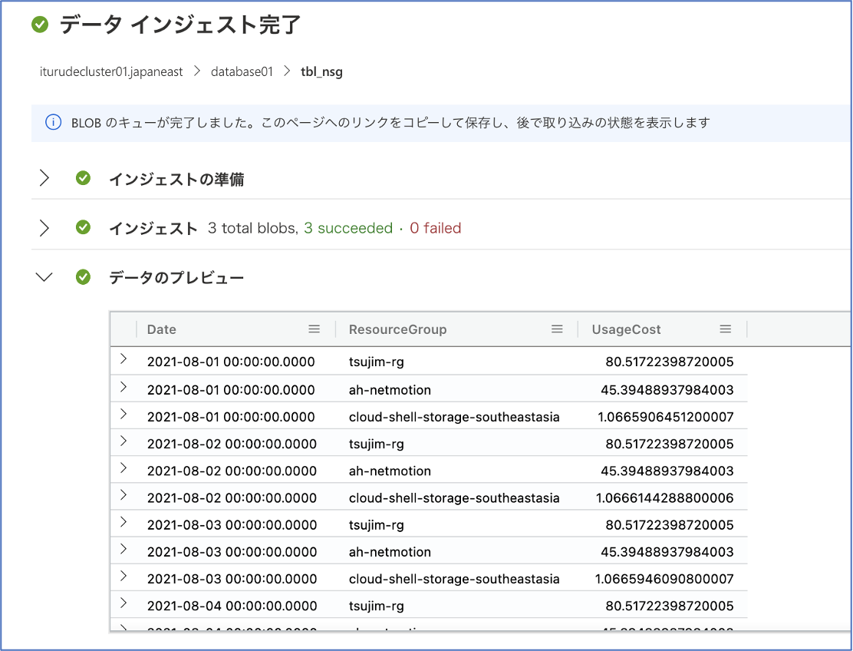Expand the インジェストの準備 section
The image size is (853, 651).
click(44, 178)
